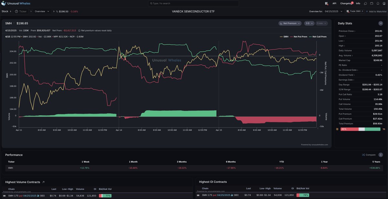Expand the Previous Close stat
Viewport: 388px width, 199px height.
[347, 31]
